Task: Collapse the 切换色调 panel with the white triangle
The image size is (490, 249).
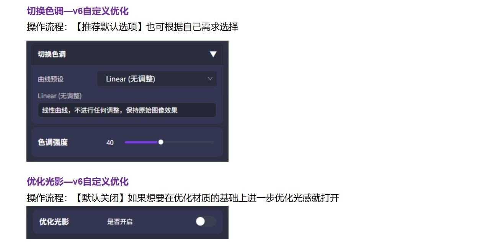Action: [213, 54]
